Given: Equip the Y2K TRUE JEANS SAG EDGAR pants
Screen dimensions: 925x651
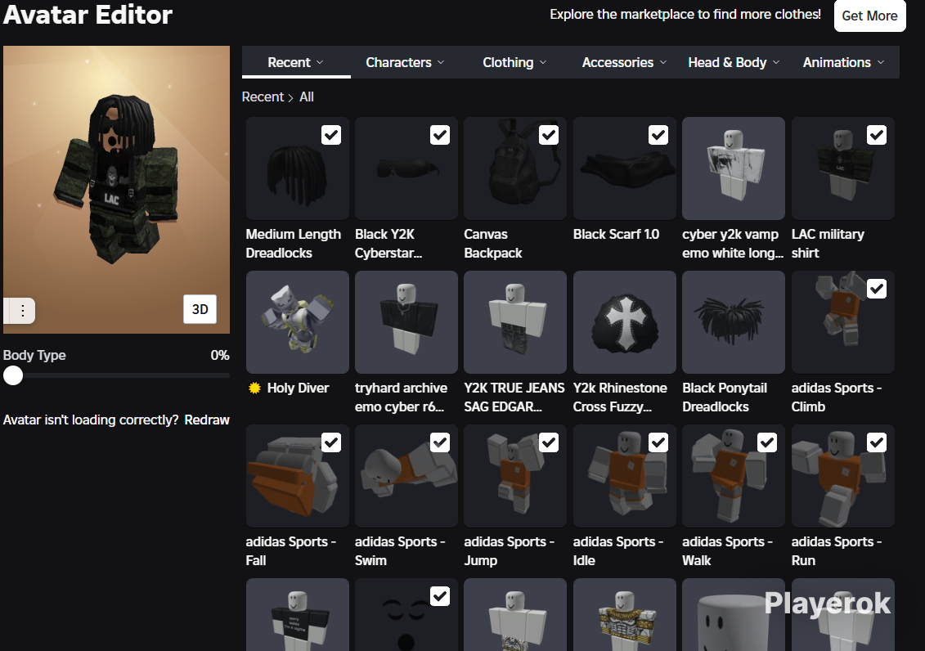Looking at the screenshot, I should pos(515,322).
